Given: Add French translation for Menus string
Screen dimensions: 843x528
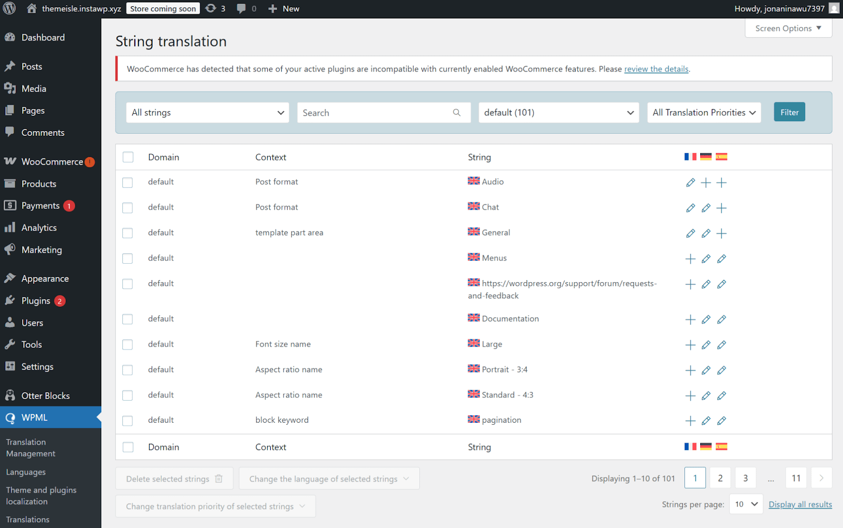Looking at the screenshot, I should [x=690, y=258].
